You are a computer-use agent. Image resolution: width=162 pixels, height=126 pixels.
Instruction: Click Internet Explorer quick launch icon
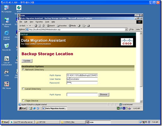tap(34, 108)
